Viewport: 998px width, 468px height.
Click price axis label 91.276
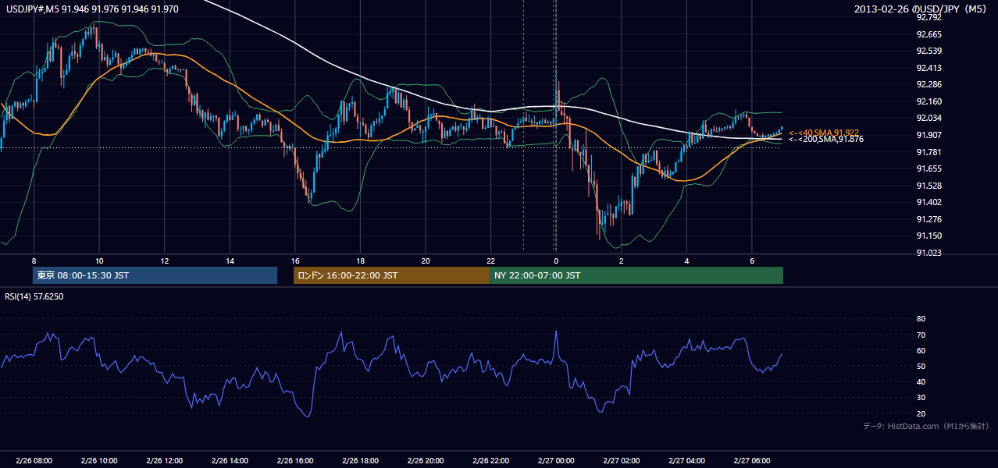tap(929, 218)
